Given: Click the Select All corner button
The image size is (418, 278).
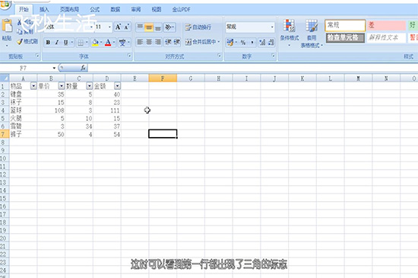Looking at the screenshot, I should tap(5, 78).
